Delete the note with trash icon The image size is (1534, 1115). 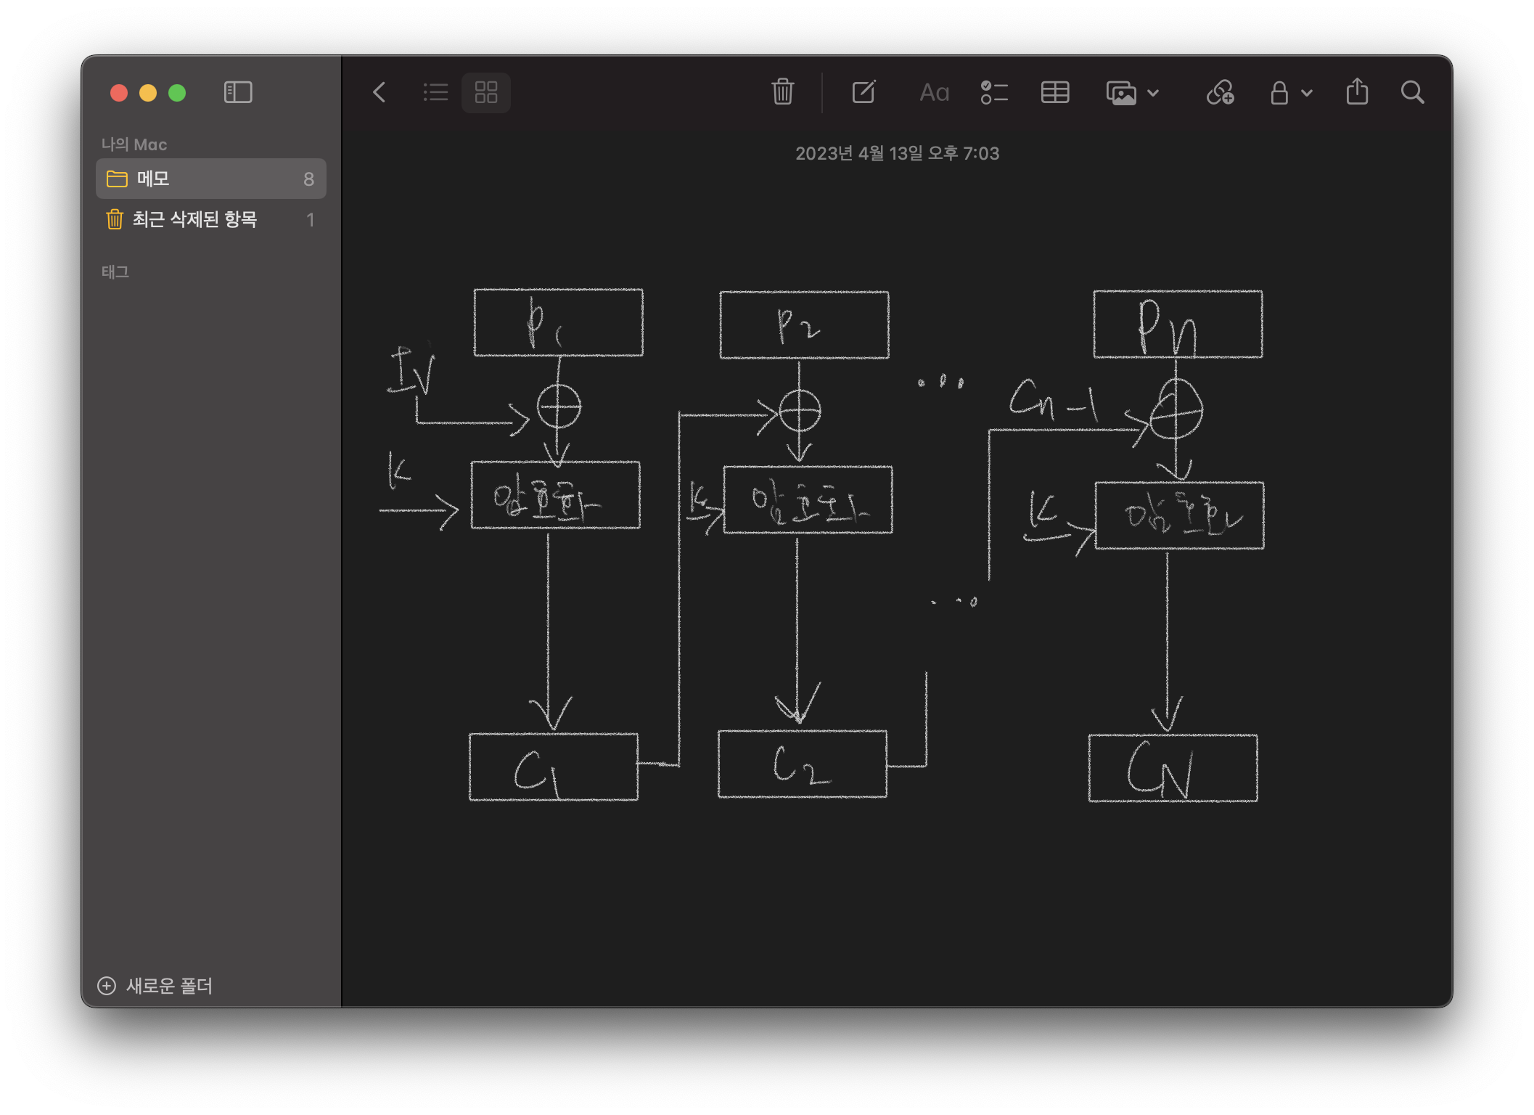782,92
